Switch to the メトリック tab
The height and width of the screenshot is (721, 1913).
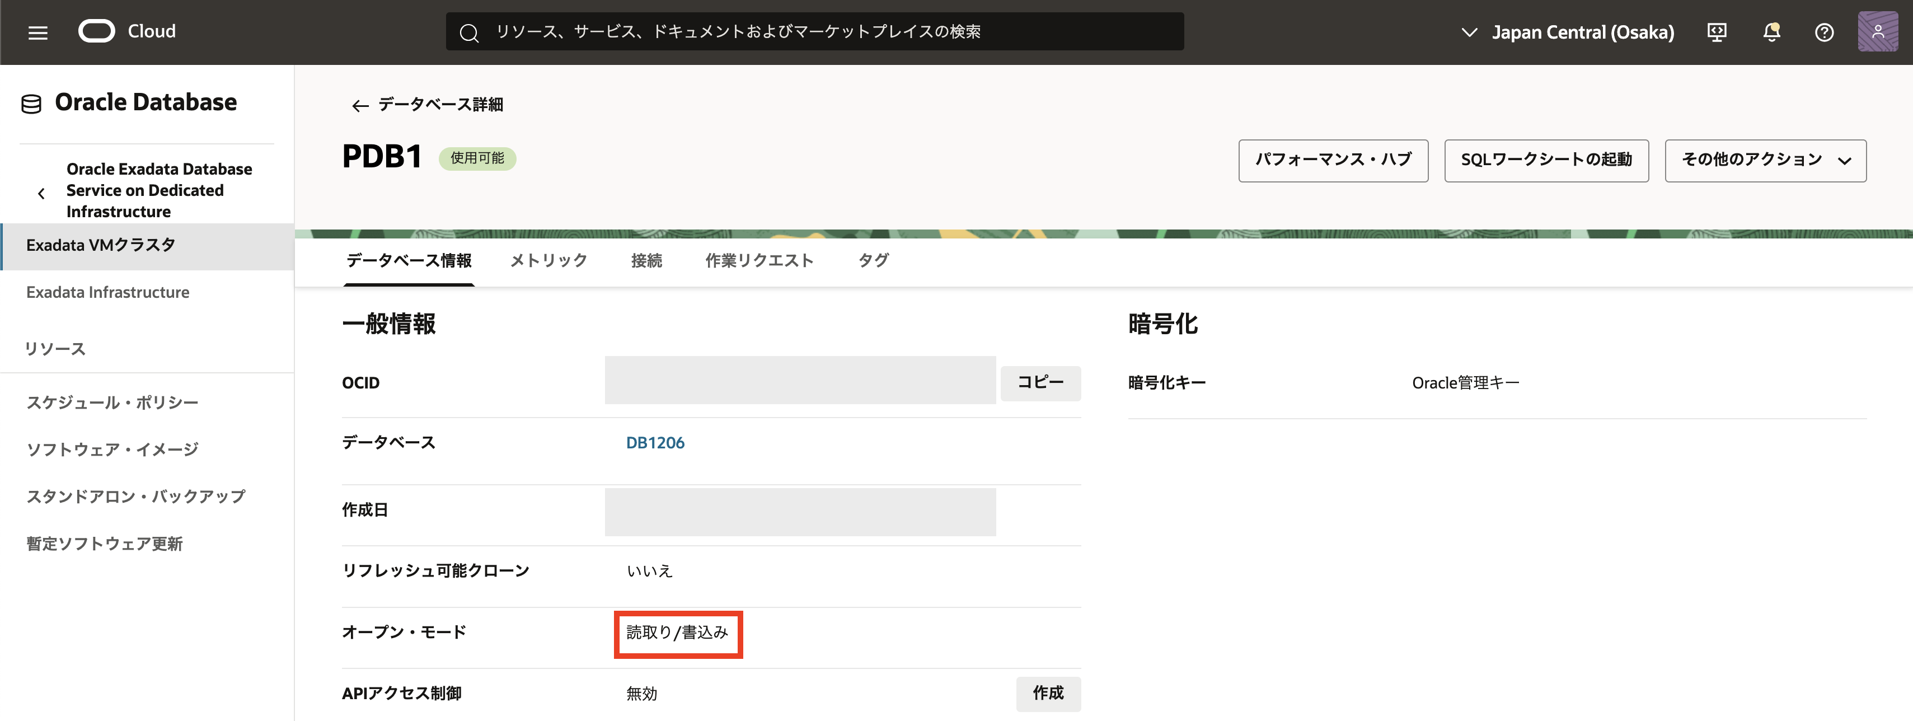point(548,261)
